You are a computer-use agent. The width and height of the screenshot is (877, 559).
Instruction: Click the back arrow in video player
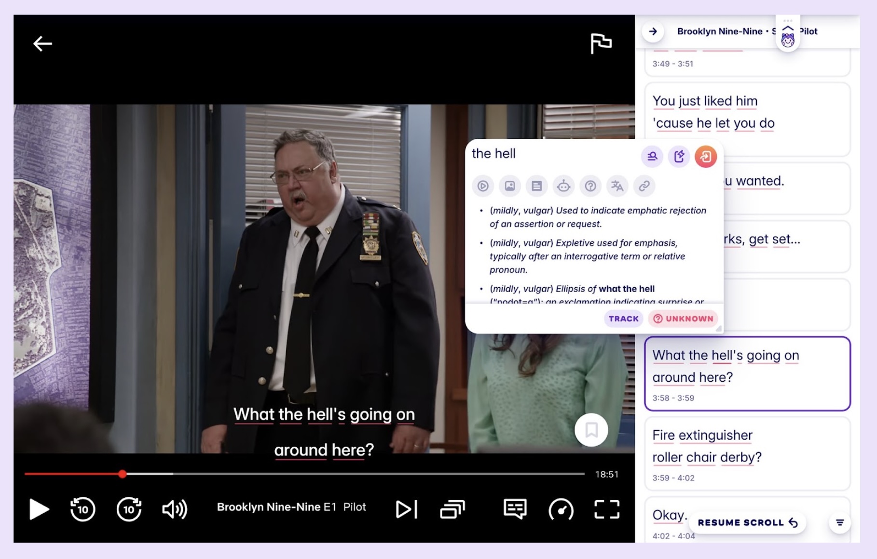point(42,44)
